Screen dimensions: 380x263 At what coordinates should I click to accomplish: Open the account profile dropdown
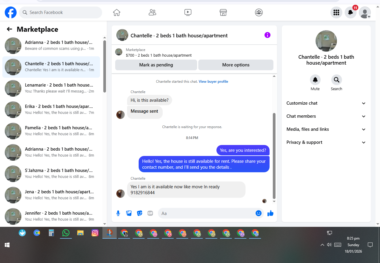tap(365, 12)
